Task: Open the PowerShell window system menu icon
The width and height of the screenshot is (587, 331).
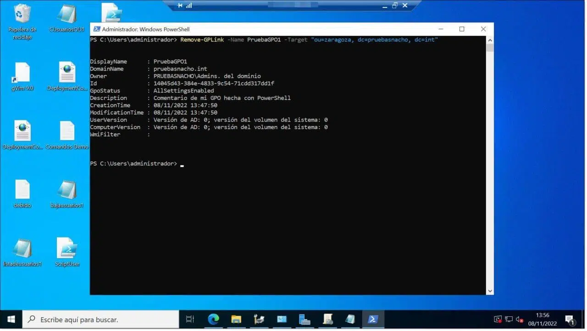Action: tap(97, 29)
